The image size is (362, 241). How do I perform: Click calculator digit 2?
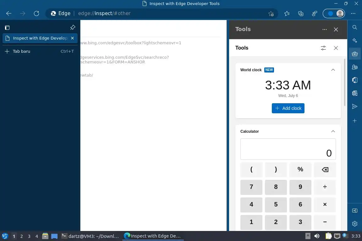tap(276, 222)
